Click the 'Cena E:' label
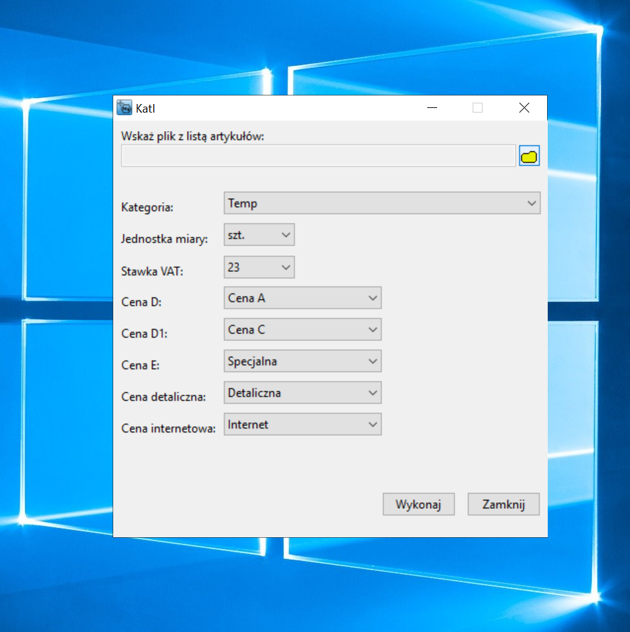Screen dimensions: 630x632 (140, 365)
